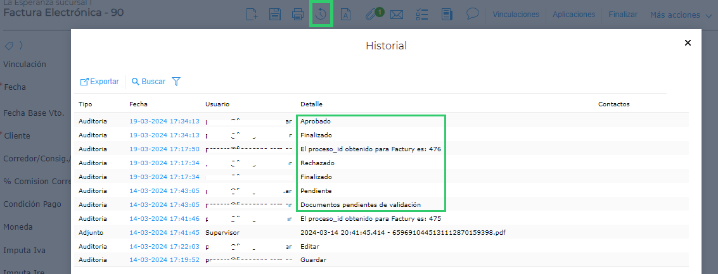Click the 'Cliente' field label
Screen dimensions: 718x274
pos(17,136)
